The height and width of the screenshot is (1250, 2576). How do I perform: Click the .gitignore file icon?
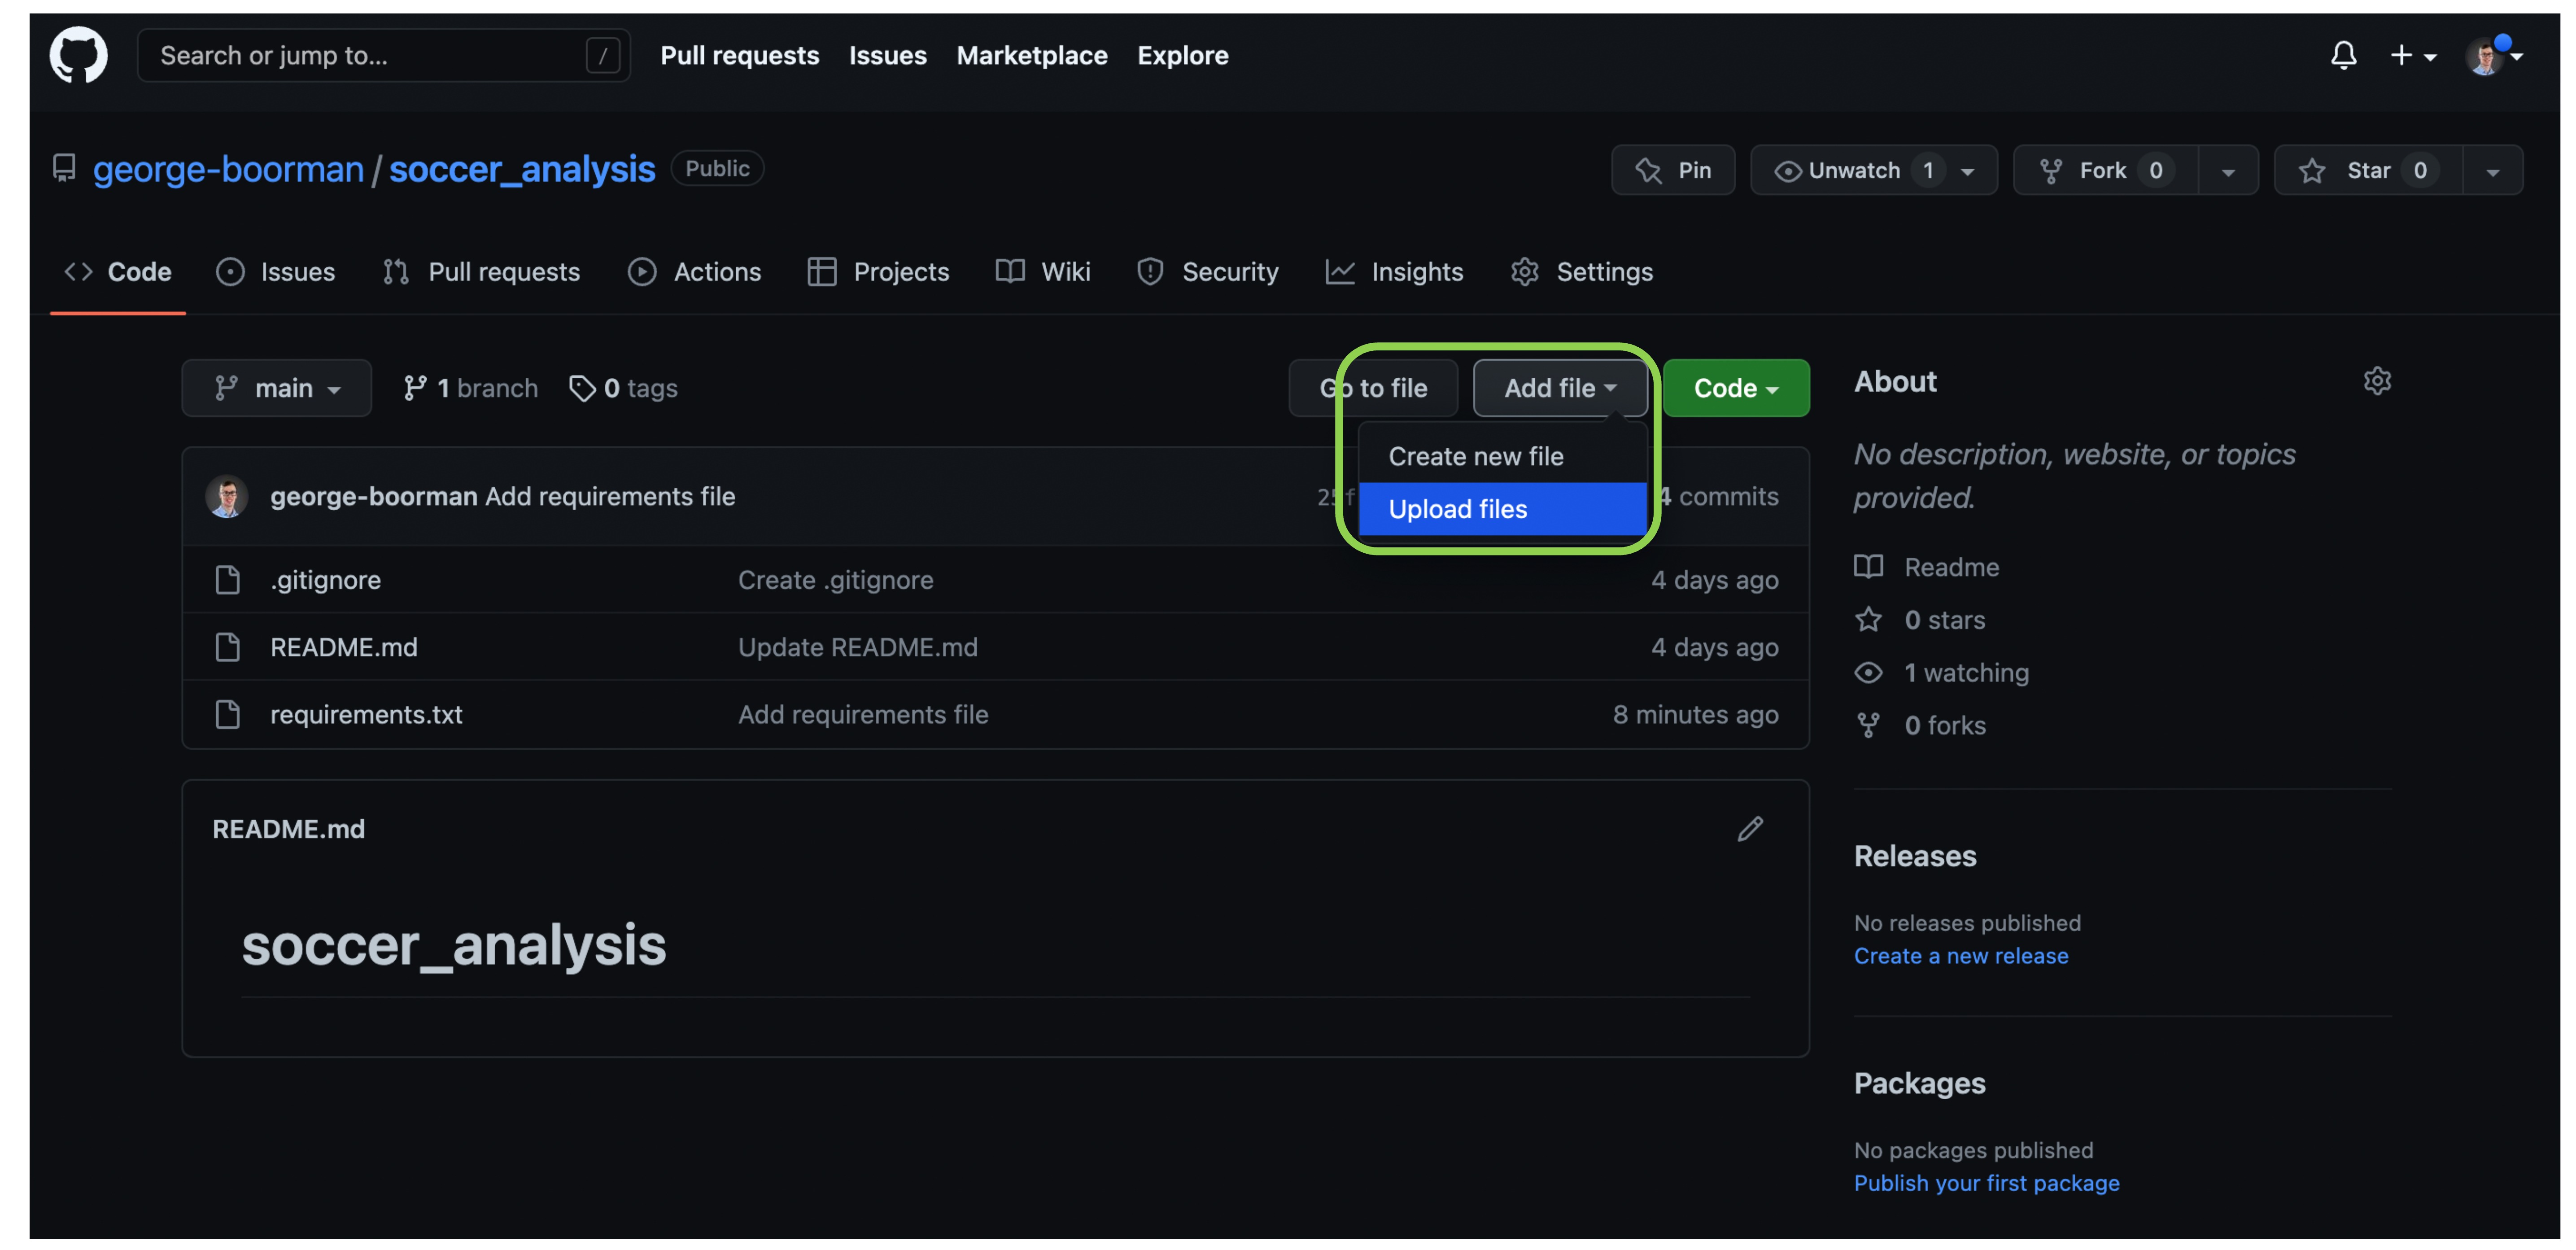tap(227, 580)
